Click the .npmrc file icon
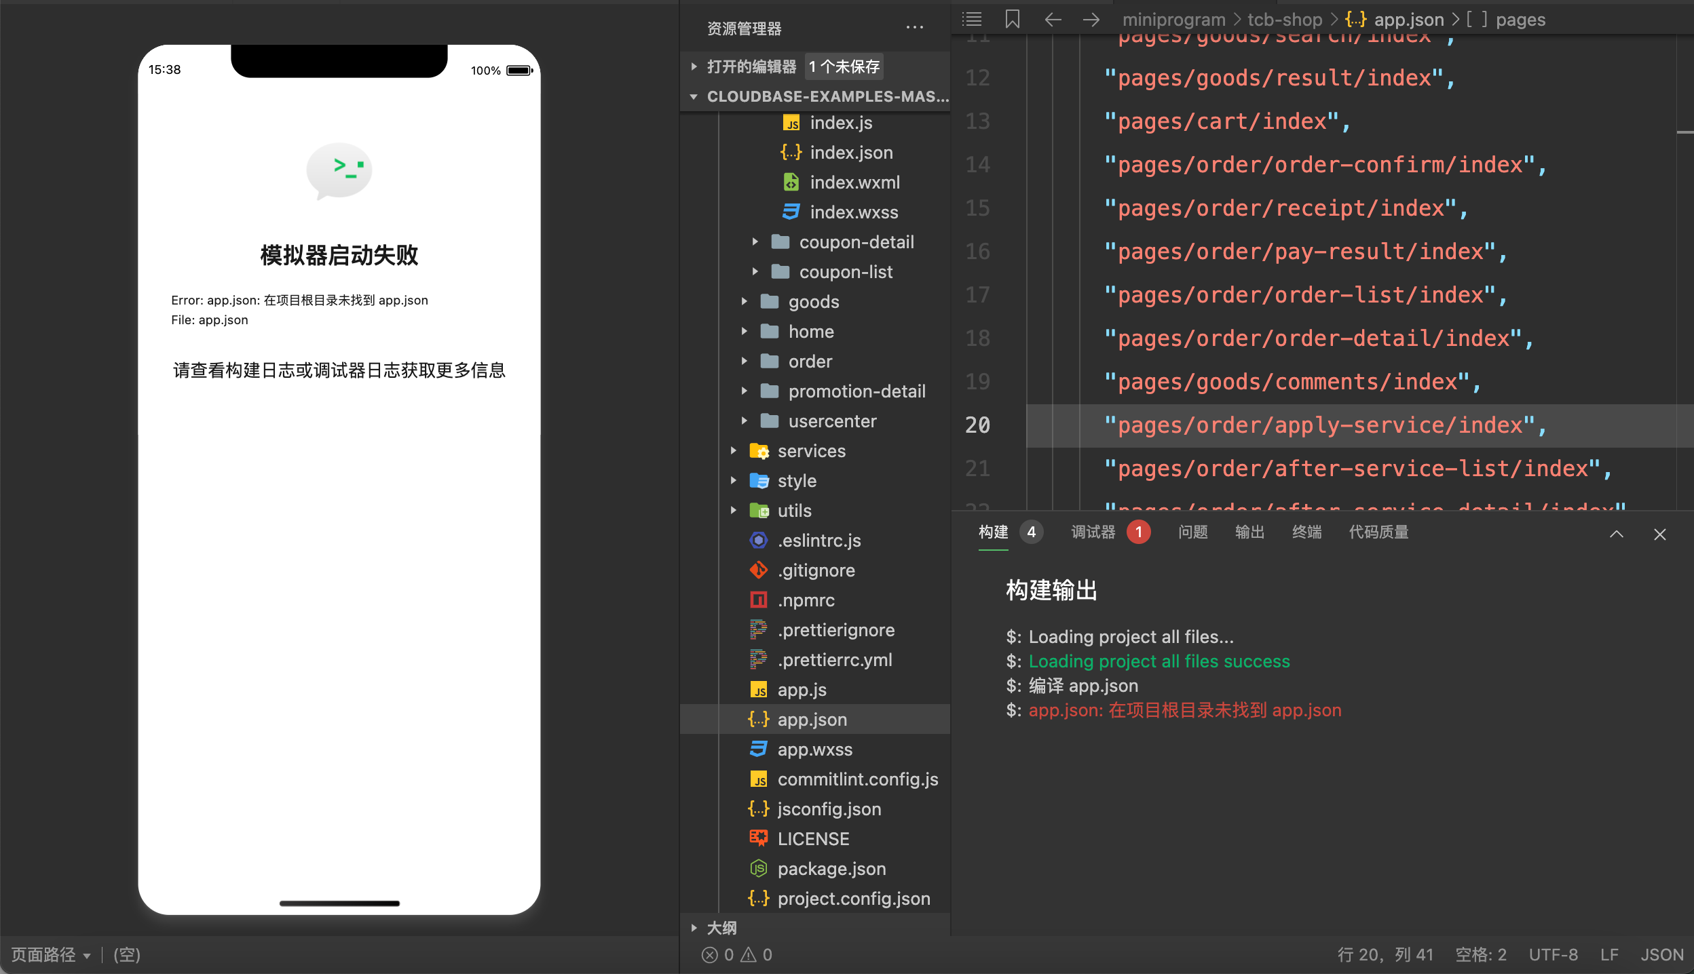 pyautogui.click(x=758, y=600)
